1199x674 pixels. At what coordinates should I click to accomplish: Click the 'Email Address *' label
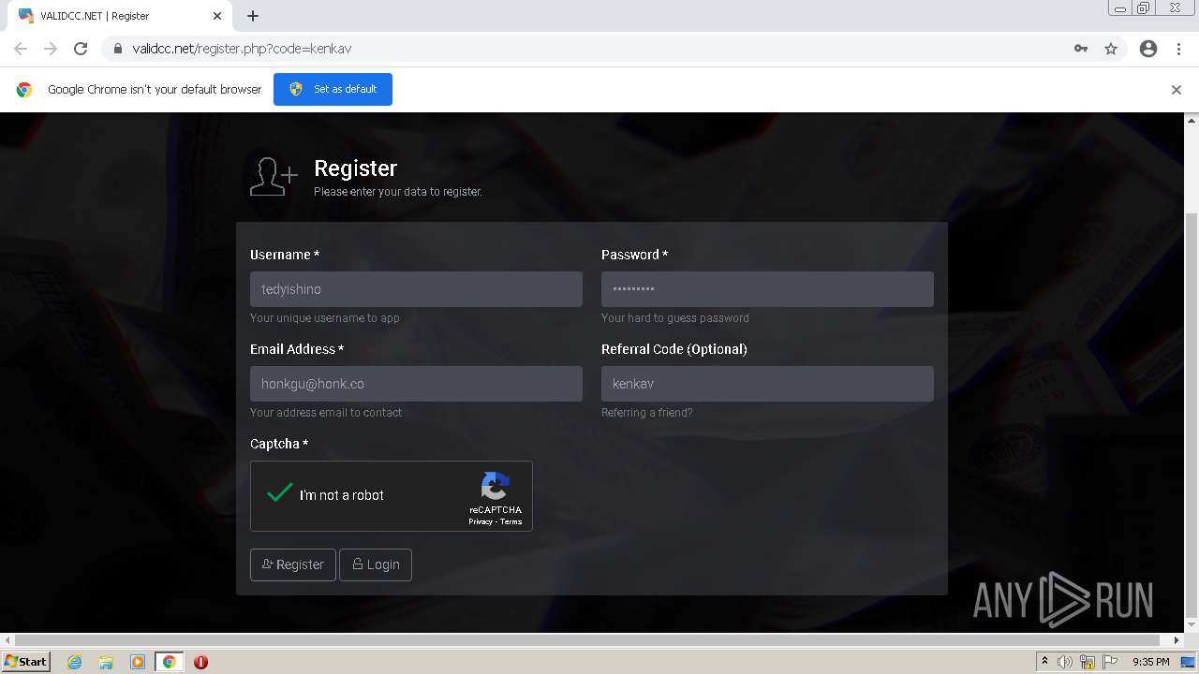297,349
